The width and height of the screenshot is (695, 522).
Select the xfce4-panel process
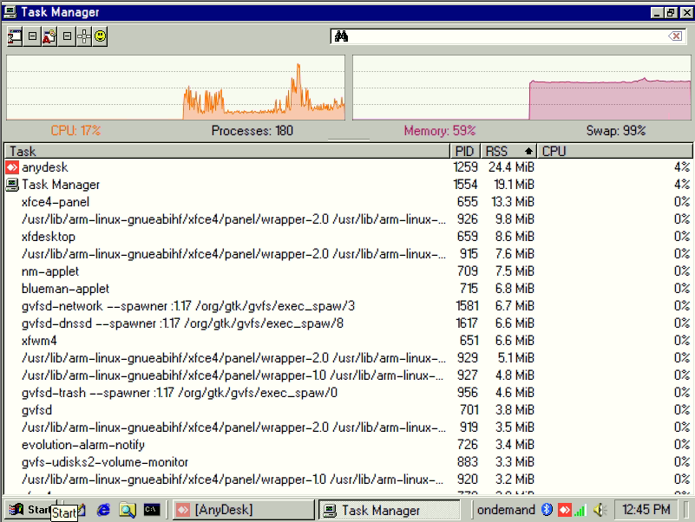pyautogui.click(x=349, y=202)
